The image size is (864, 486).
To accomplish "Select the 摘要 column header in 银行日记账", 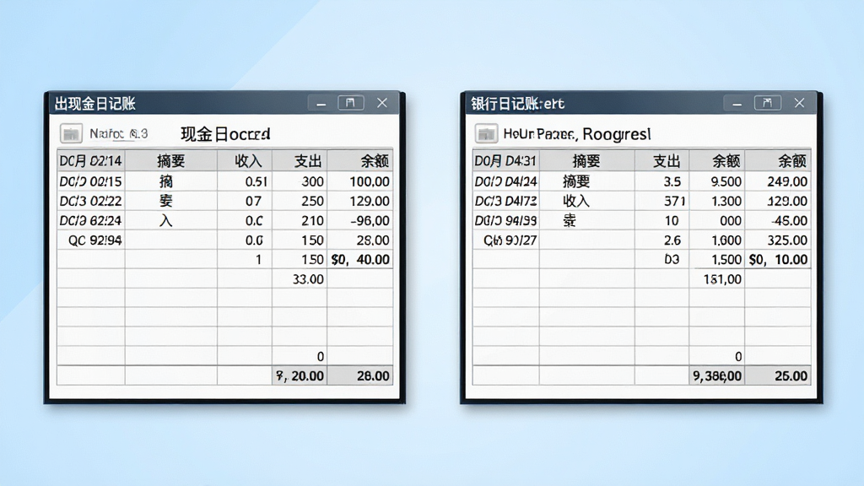I will pos(587,161).
